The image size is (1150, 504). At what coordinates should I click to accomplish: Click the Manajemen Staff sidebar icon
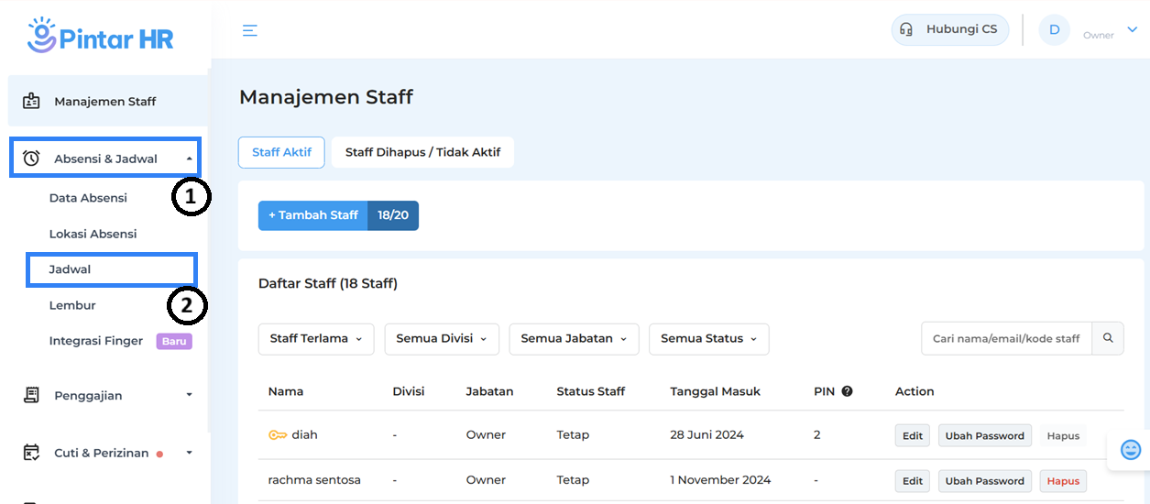coord(31,101)
